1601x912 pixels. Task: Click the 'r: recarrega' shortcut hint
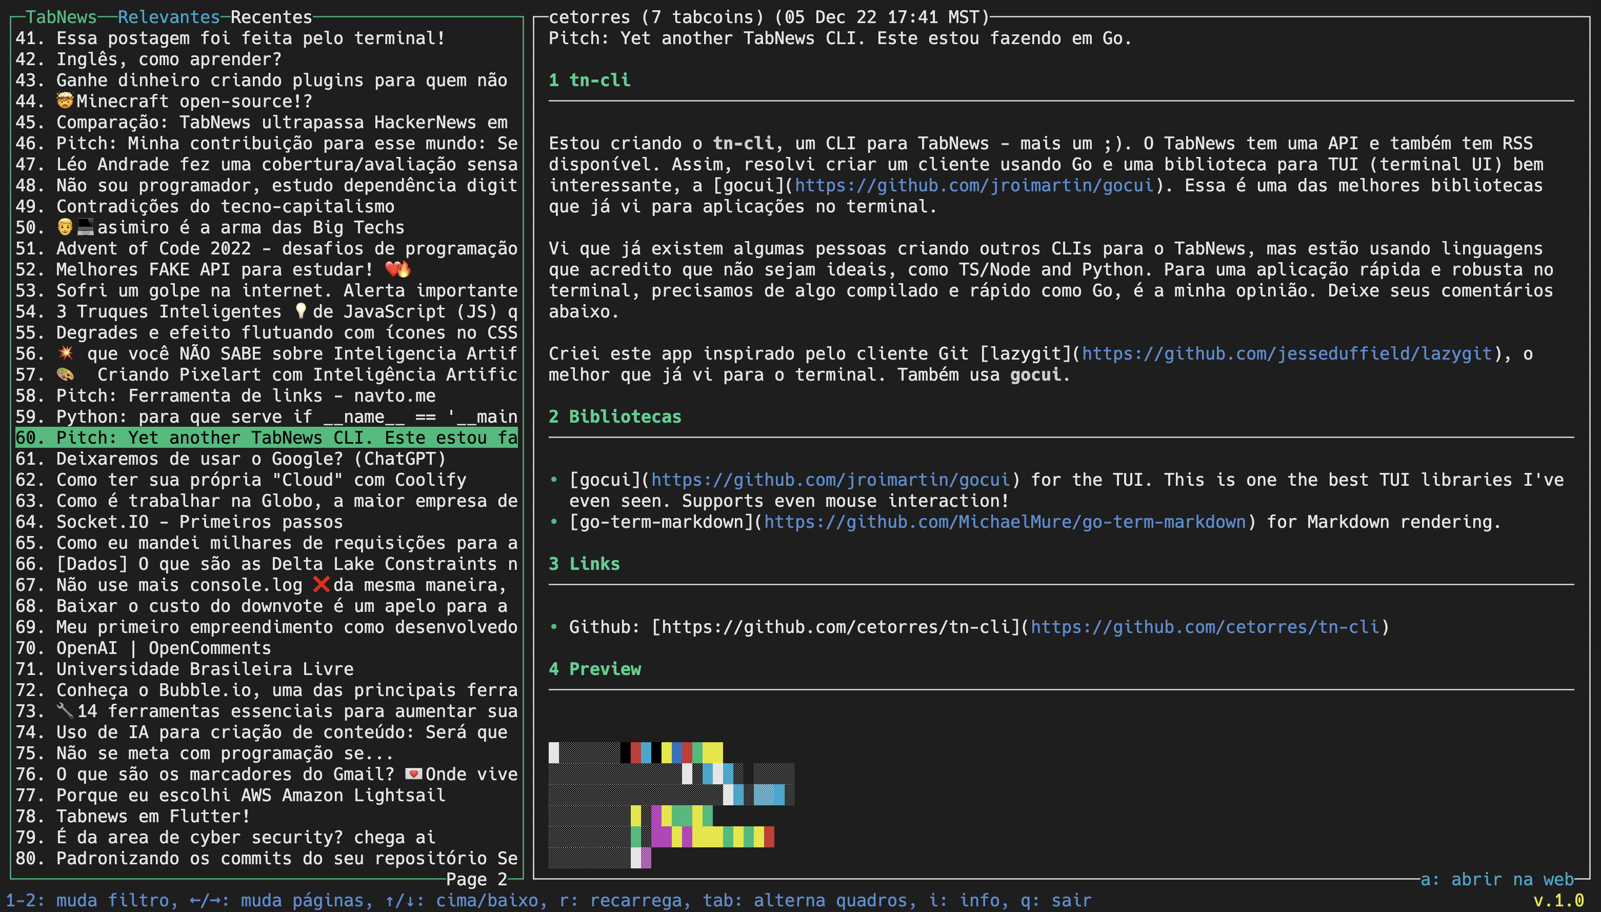620,901
